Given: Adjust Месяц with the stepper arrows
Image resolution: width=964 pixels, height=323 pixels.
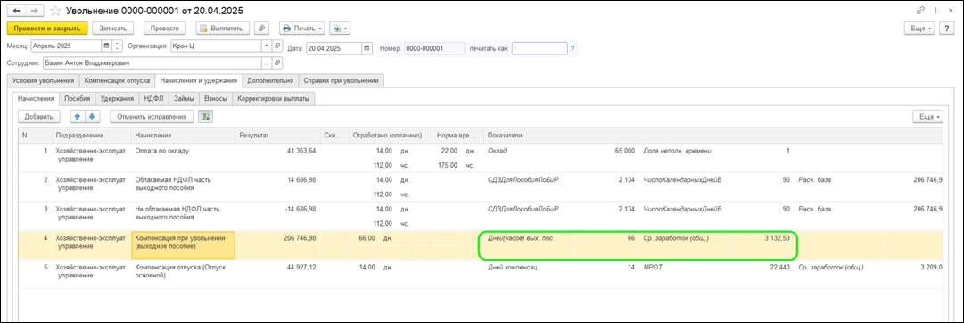Looking at the screenshot, I should pyautogui.click(x=118, y=46).
